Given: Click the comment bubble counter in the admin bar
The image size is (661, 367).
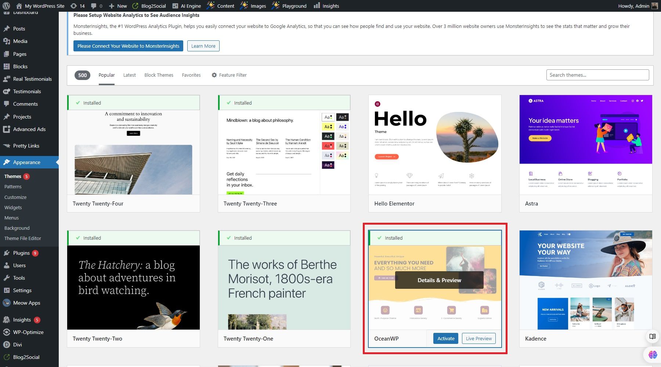Looking at the screenshot, I should pyautogui.click(x=96, y=6).
